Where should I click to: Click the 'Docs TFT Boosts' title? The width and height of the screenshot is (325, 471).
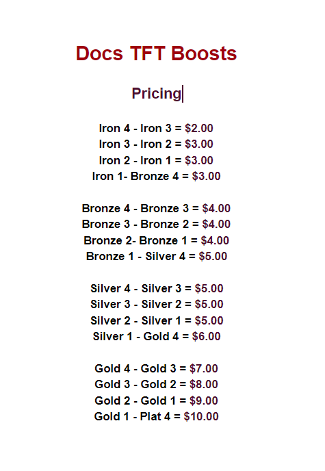[x=156, y=53]
